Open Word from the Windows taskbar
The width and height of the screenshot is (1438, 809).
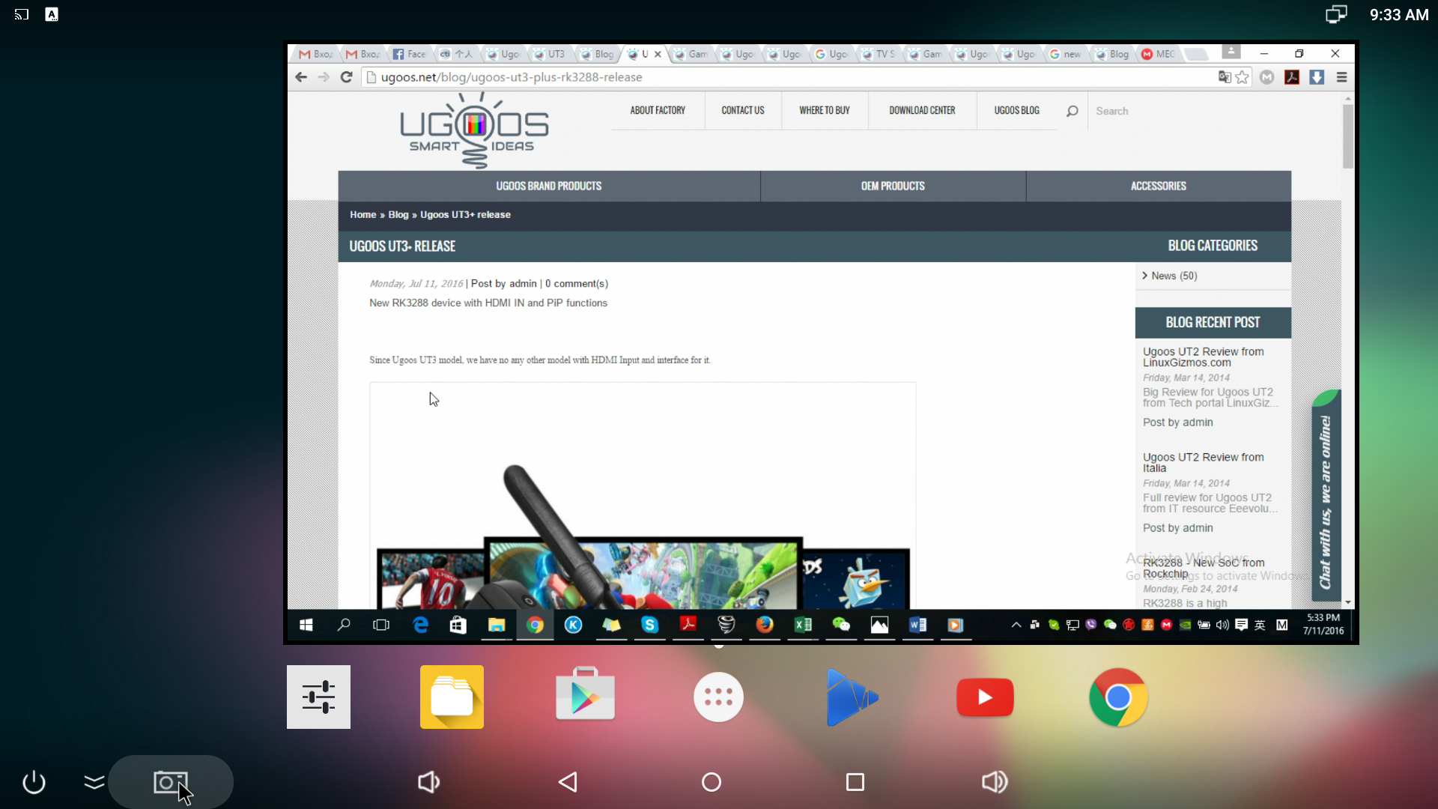[x=917, y=625]
